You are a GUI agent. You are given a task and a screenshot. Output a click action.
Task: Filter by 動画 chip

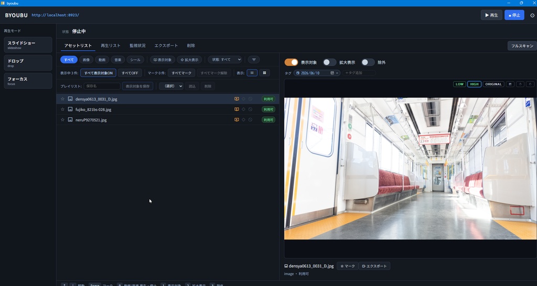102,60
